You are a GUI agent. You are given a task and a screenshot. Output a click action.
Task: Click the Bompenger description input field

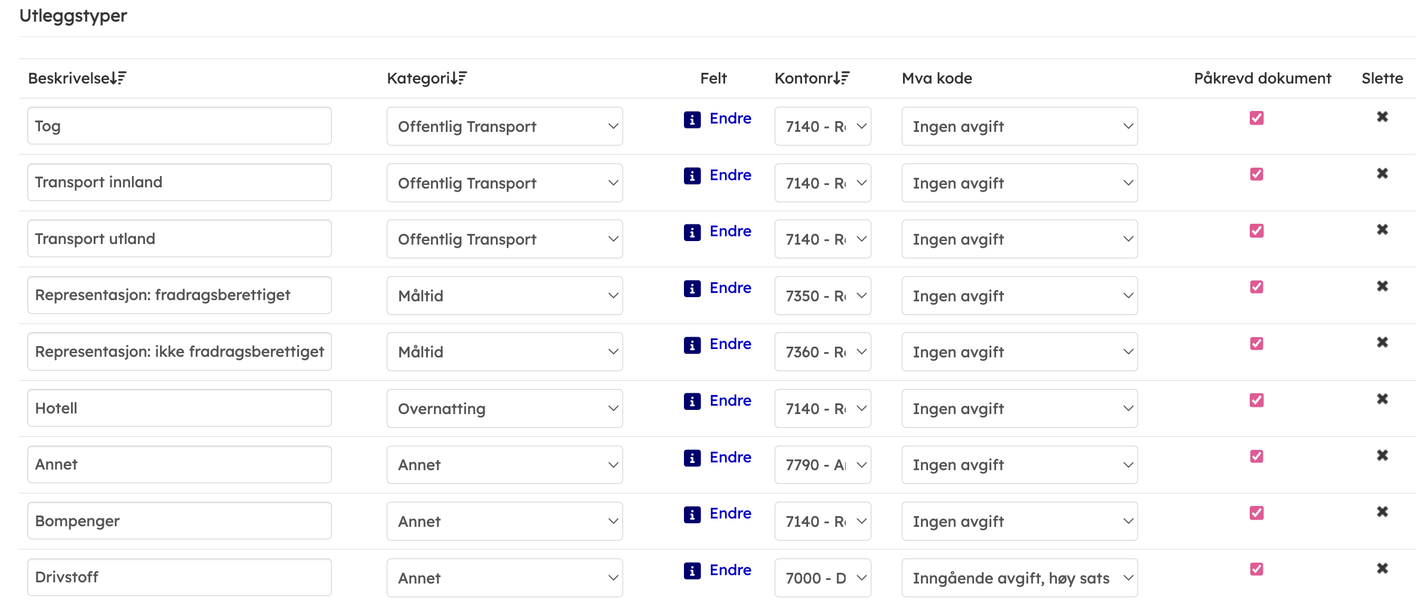tap(179, 521)
